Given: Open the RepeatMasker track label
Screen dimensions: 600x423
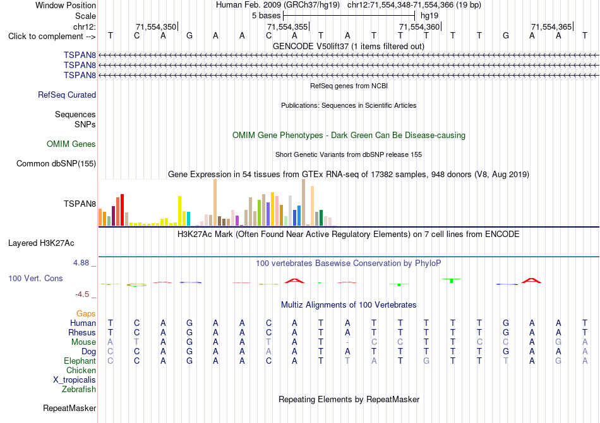Looking at the screenshot, I should tap(69, 408).
